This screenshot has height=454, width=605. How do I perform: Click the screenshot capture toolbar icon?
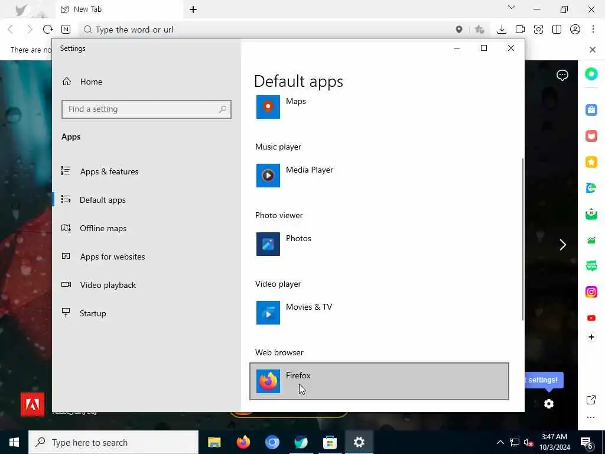coord(538,30)
